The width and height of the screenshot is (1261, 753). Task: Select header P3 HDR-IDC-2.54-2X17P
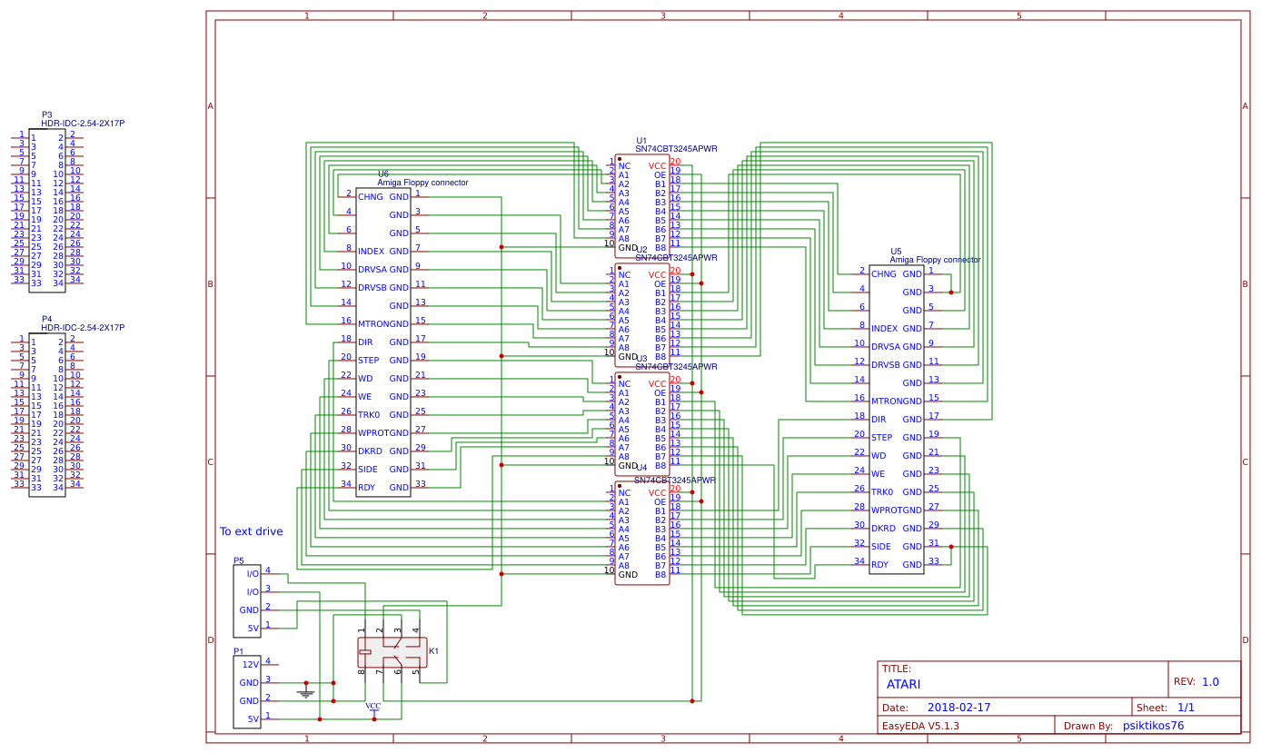[45, 209]
